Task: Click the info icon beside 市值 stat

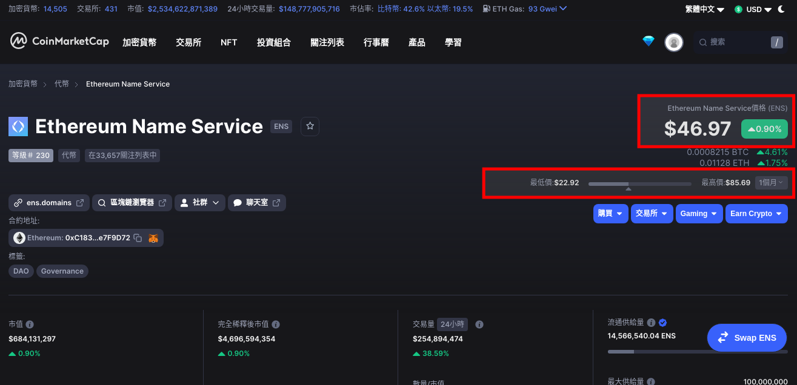Action: click(x=30, y=324)
